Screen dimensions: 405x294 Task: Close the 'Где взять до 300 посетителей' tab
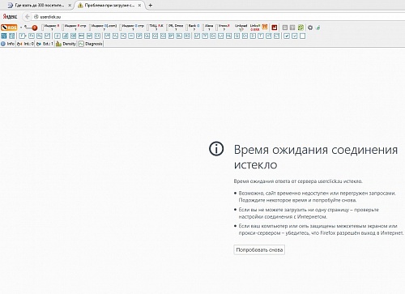pyautogui.click(x=70, y=6)
